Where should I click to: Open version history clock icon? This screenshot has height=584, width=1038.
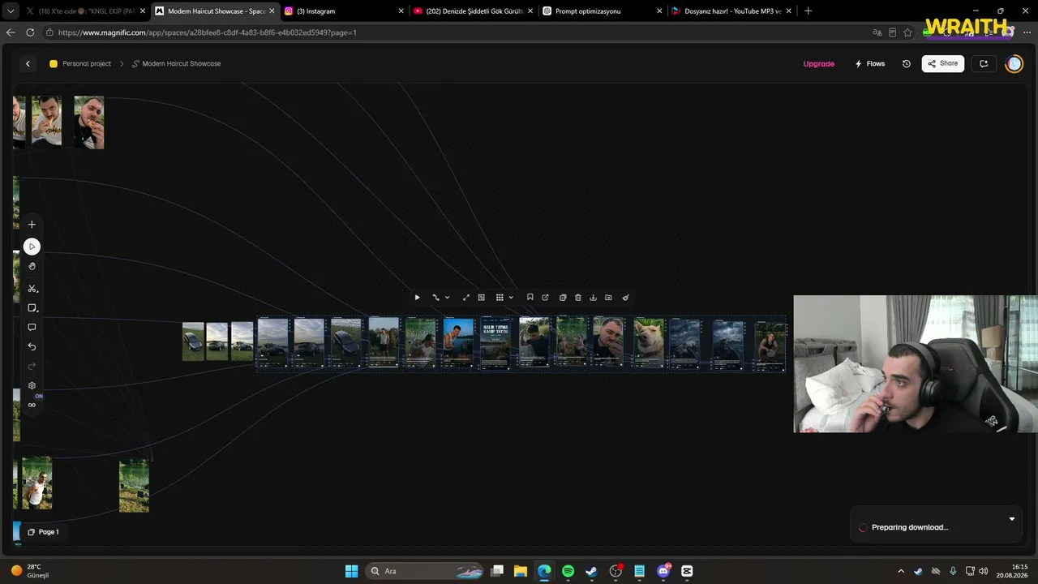point(906,63)
